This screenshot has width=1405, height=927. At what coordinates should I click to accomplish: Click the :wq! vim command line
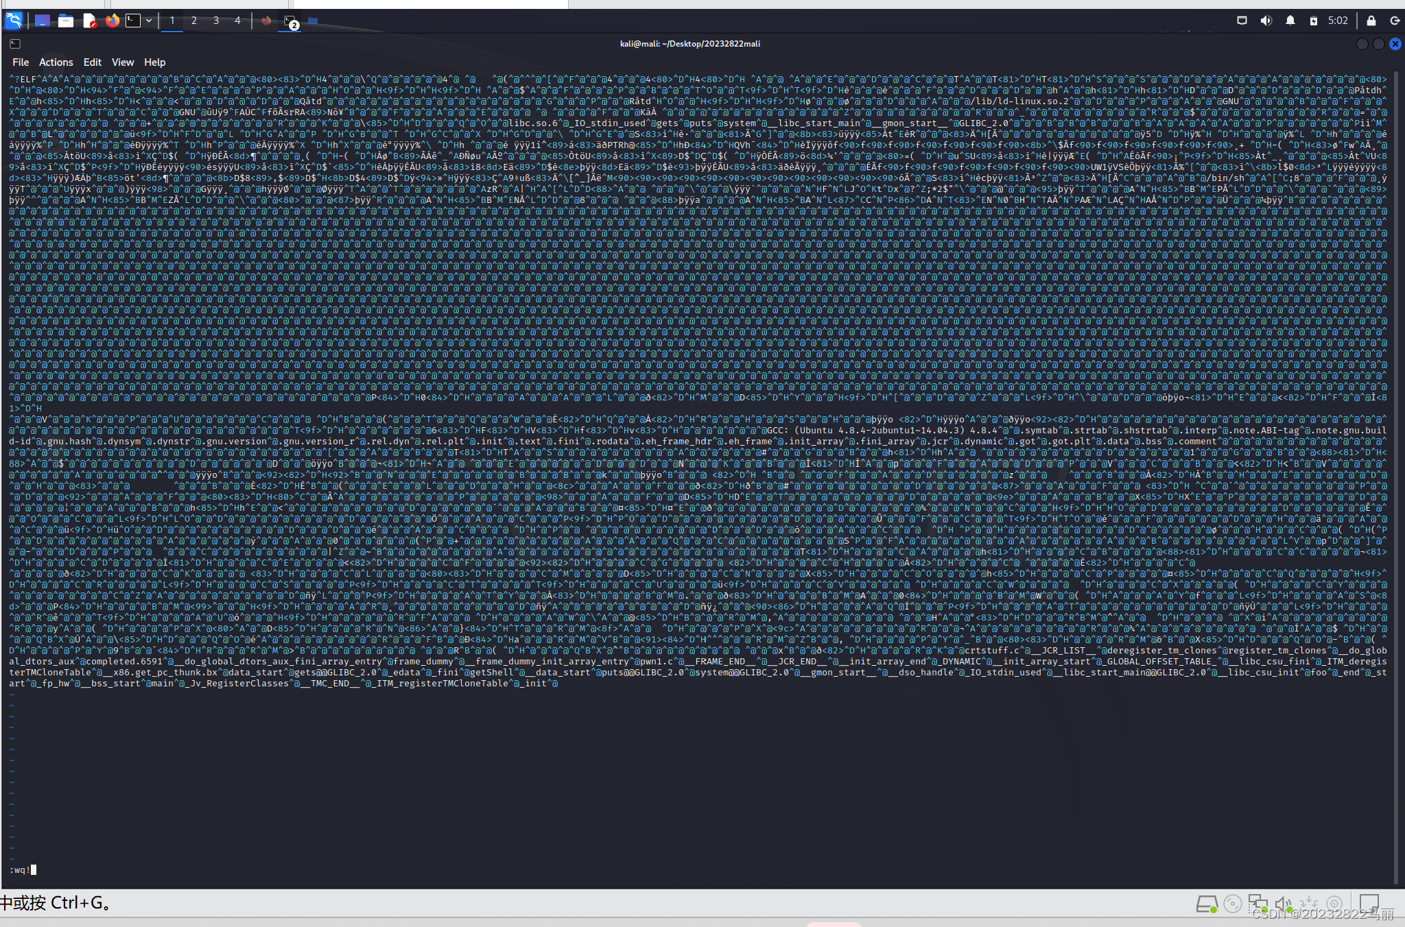pos(23,870)
